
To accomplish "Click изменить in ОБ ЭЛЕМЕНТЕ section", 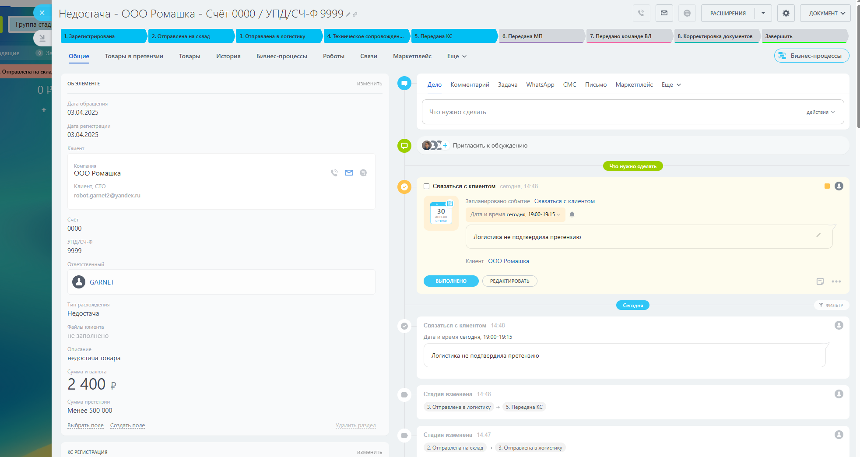I will coord(369,83).
